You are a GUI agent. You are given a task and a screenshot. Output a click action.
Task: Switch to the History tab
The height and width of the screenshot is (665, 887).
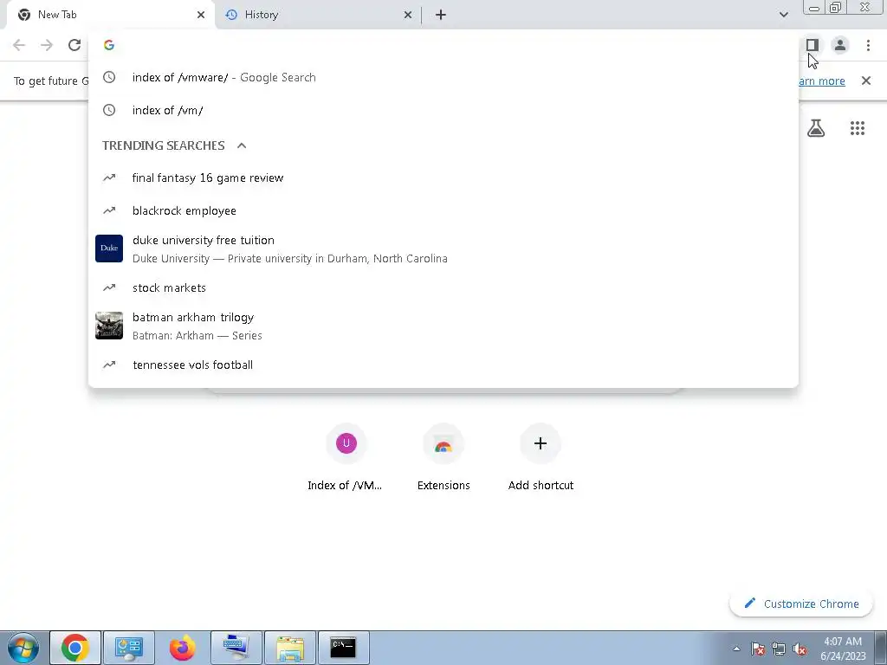tap(317, 15)
